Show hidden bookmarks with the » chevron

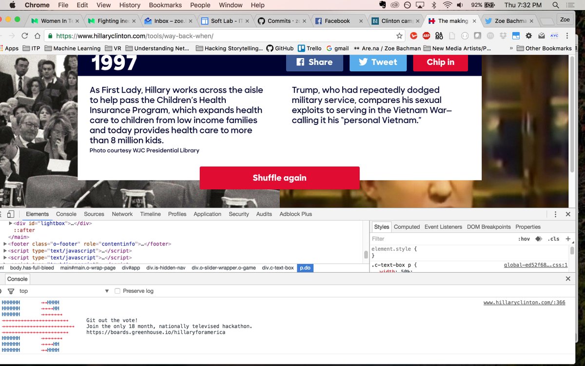pos(511,48)
